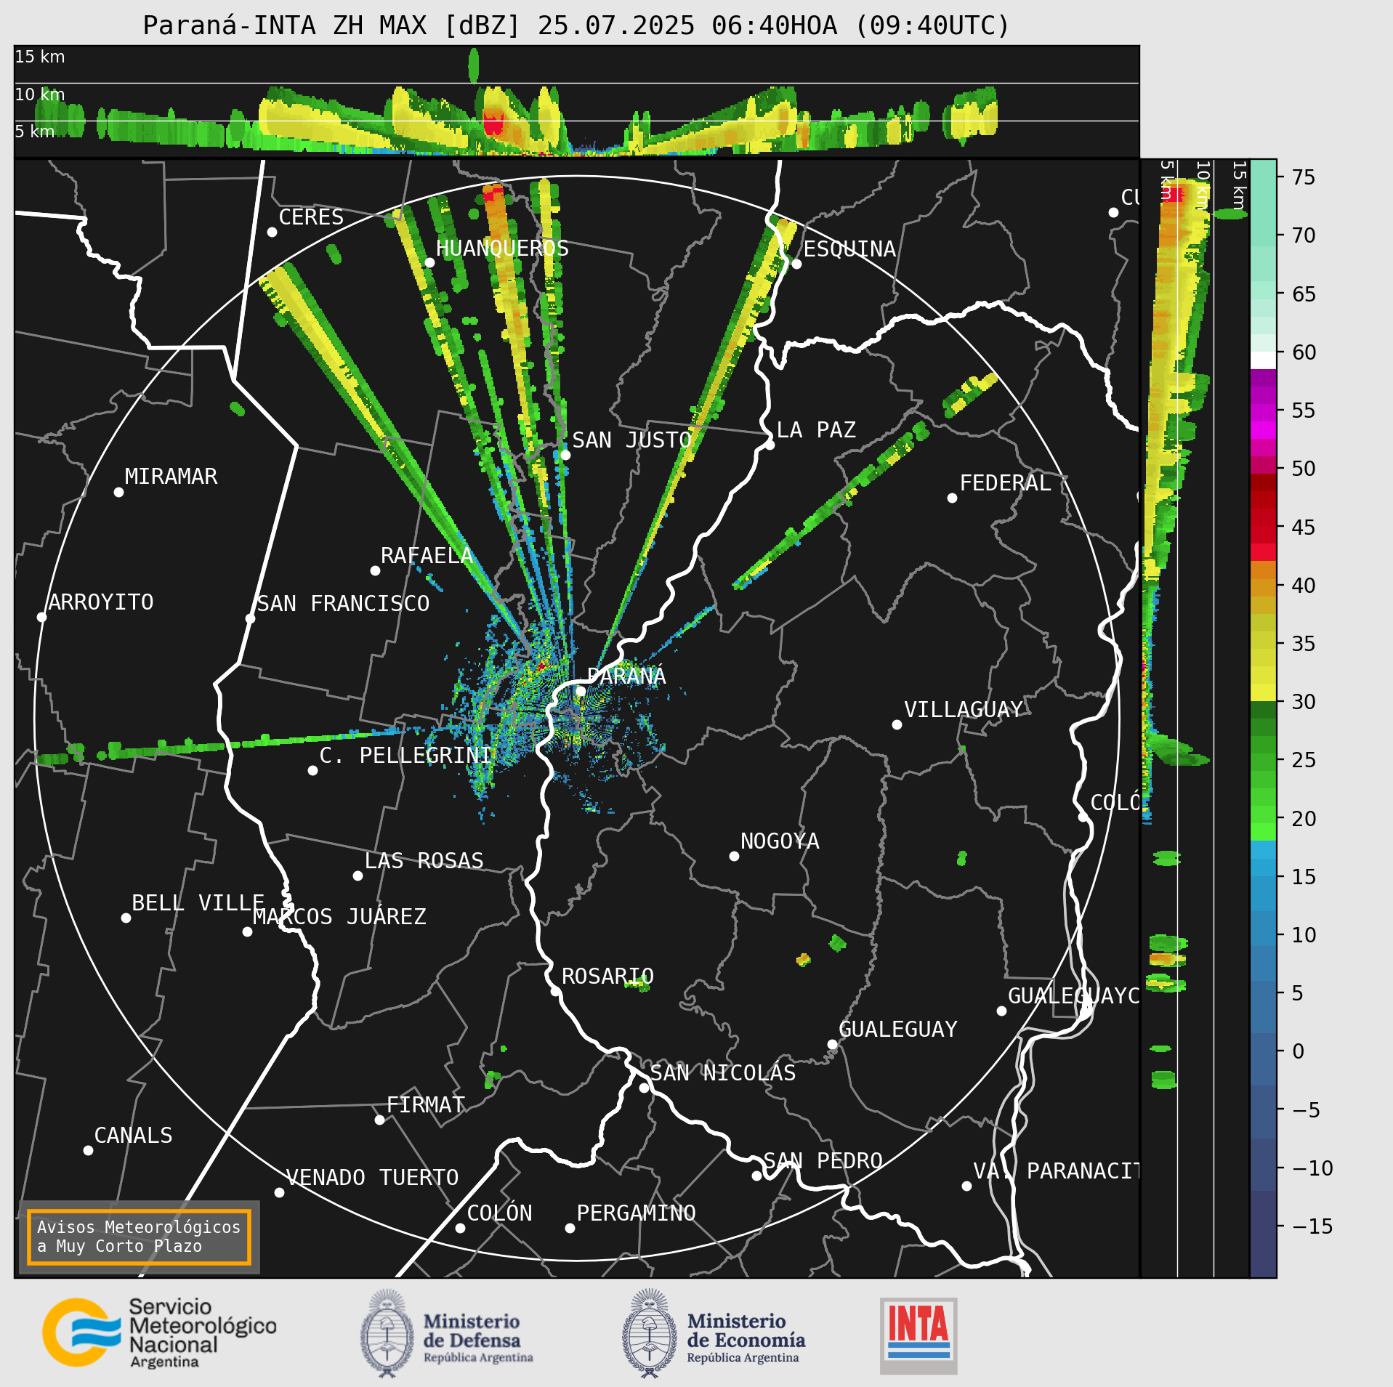Click the ARROYITO label
This screenshot has height=1387, width=1393.
[x=101, y=602]
